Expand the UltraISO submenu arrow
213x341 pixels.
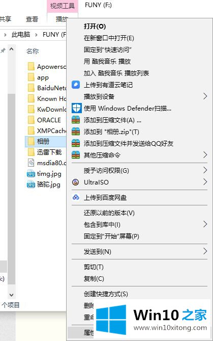[205, 182]
